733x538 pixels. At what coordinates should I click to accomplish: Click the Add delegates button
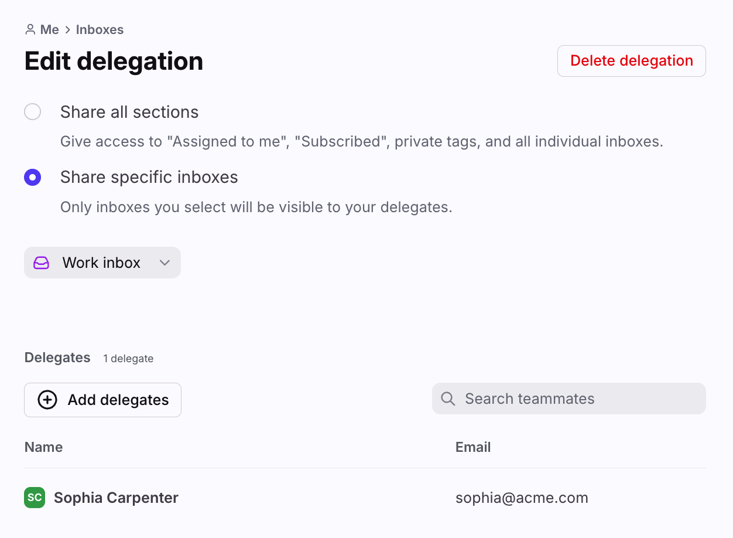tap(102, 400)
